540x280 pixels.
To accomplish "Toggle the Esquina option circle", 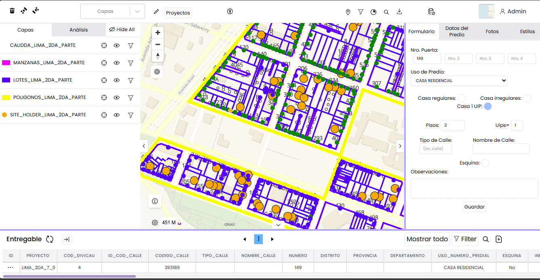I will click(485, 163).
